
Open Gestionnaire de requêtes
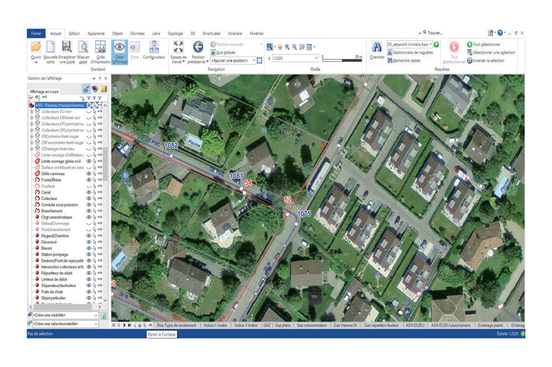pyautogui.click(x=410, y=52)
